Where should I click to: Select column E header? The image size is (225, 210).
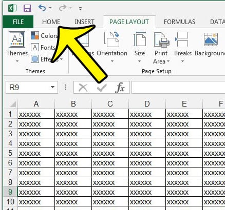(x=184, y=104)
